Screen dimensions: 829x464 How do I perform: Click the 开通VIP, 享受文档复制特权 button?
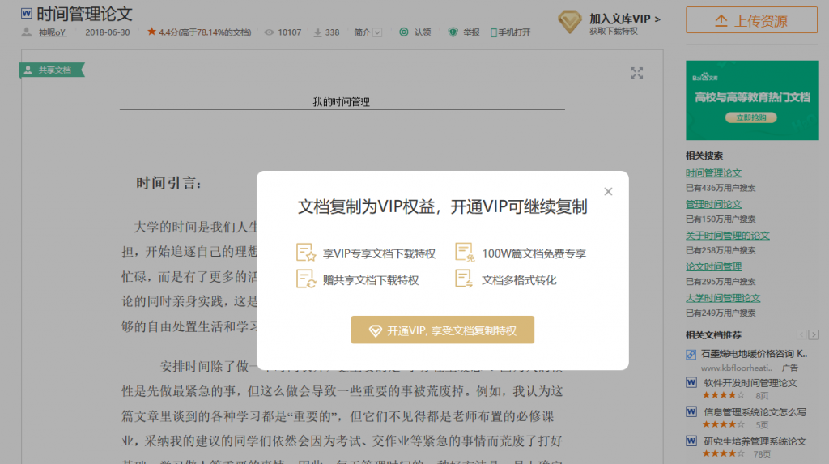pyautogui.click(x=442, y=330)
